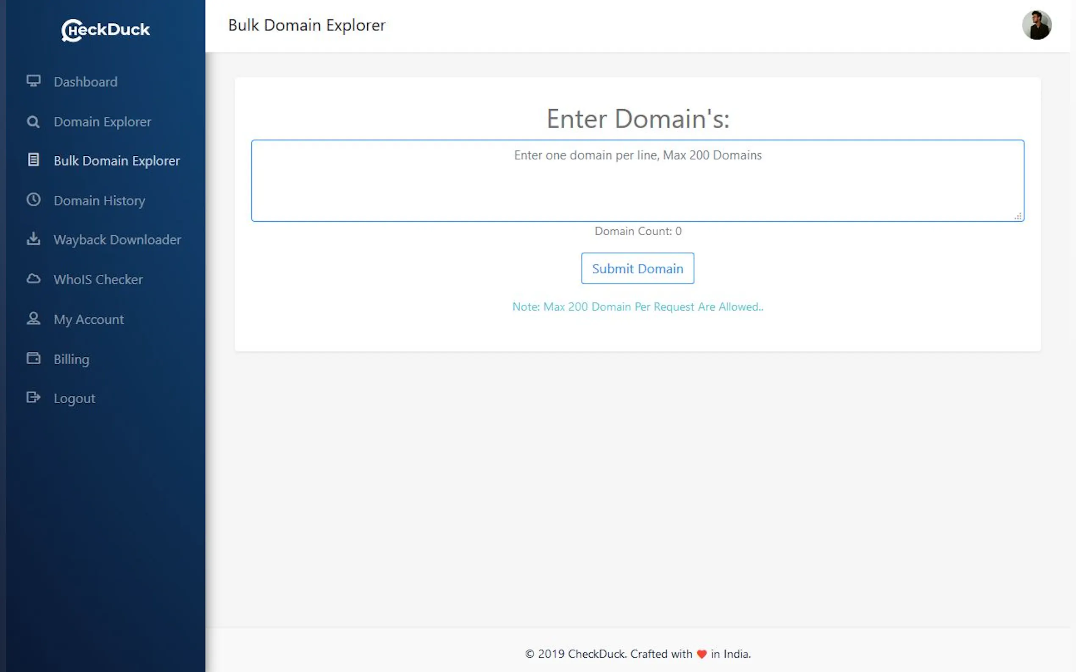The image size is (1076, 672).
Task: Click the Logout exit icon
Action: (33, 397)
